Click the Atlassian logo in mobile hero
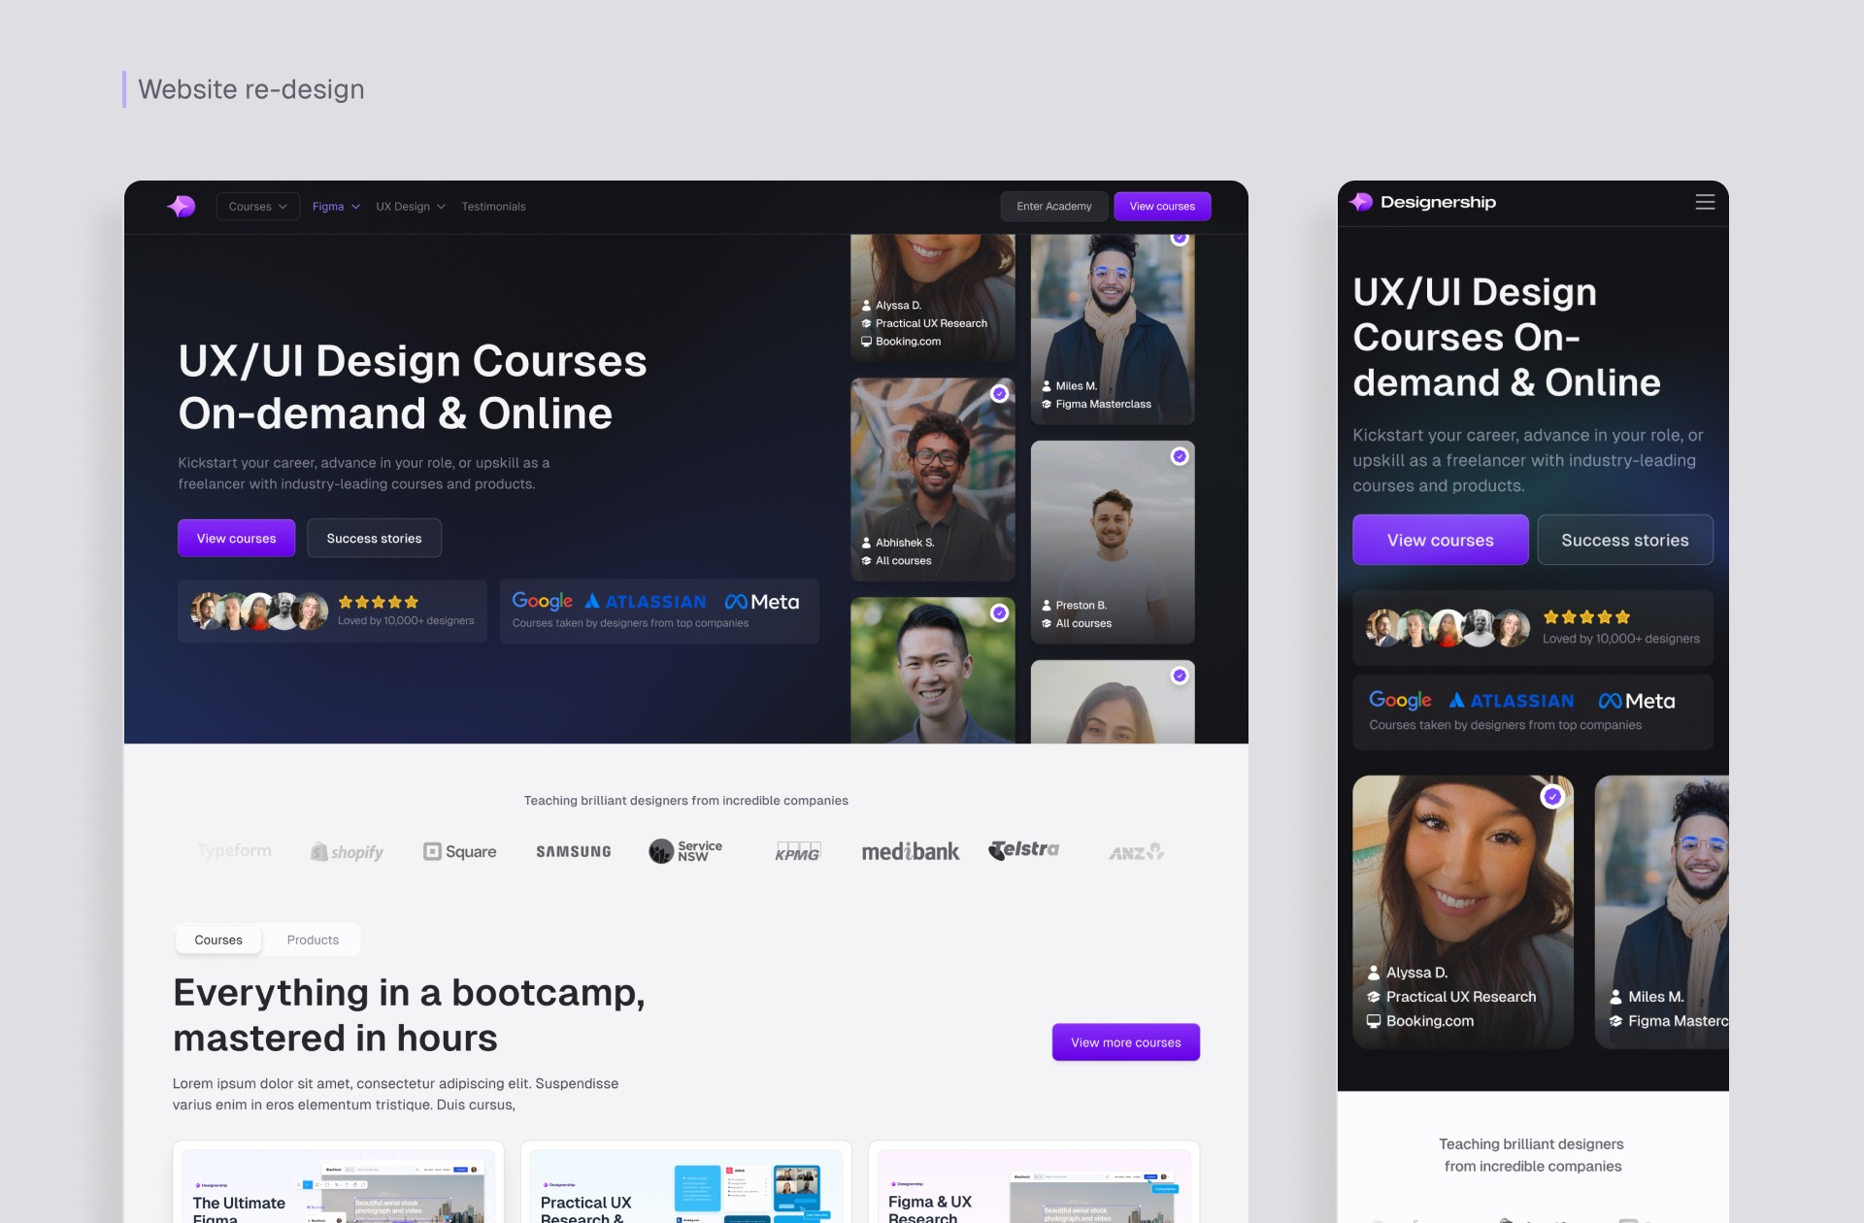Image resolution: width=1864 pixels, height=1223 pixels. [1512, 701]
